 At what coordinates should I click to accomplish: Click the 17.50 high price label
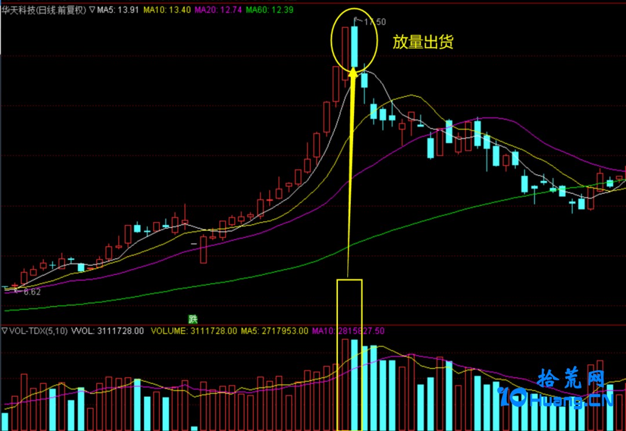click(375, 22)
